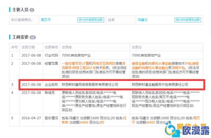The image size is (211, 138).
Task: Click the 变更前 联络员 text starting 原联络人员姓名
Action: coord(94,101)
